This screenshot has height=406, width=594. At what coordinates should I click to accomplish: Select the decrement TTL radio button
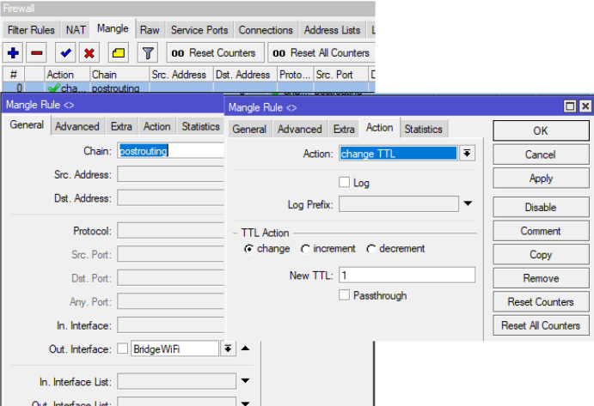click(371, 249)
